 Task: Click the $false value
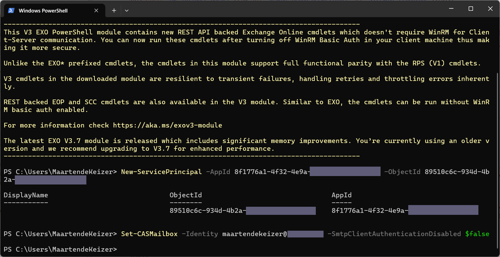[477, 234]
